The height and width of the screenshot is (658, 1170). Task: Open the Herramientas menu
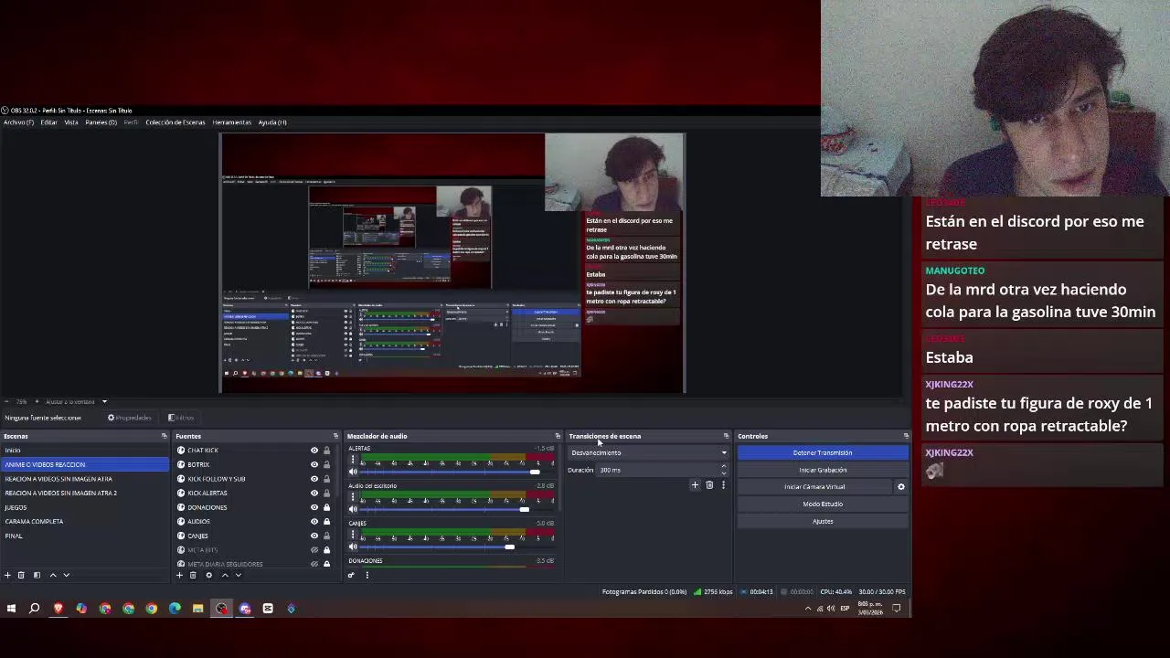[x=232, y=122]
